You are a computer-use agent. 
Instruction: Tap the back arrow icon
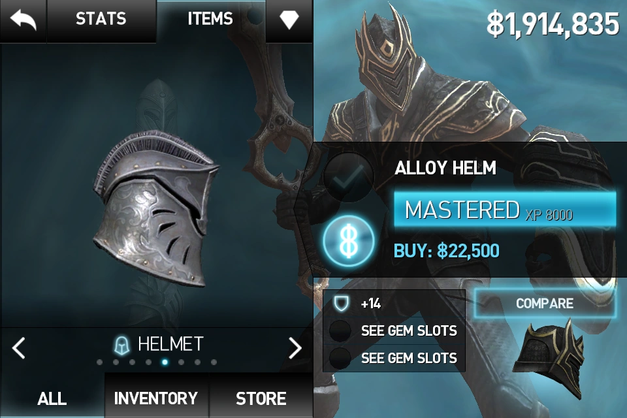[x=24, y=20]
